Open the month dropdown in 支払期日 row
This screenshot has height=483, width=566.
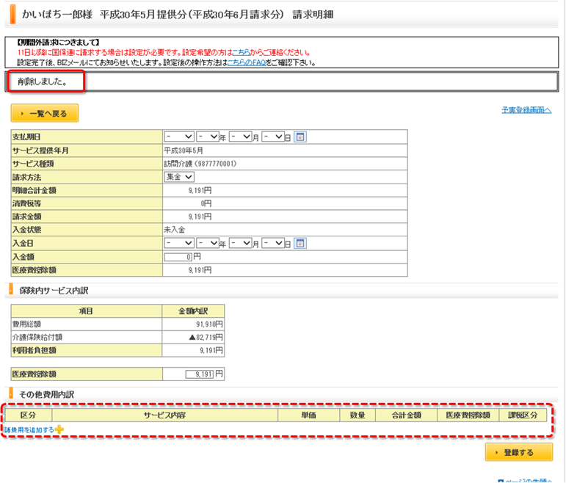(240, 137)
